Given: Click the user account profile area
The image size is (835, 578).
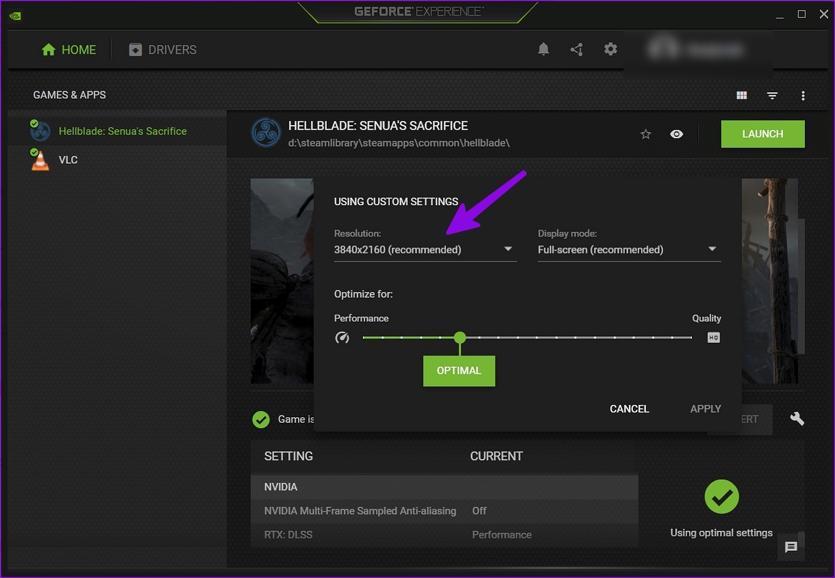Looking at the screenshot, I should click(698, 50).
